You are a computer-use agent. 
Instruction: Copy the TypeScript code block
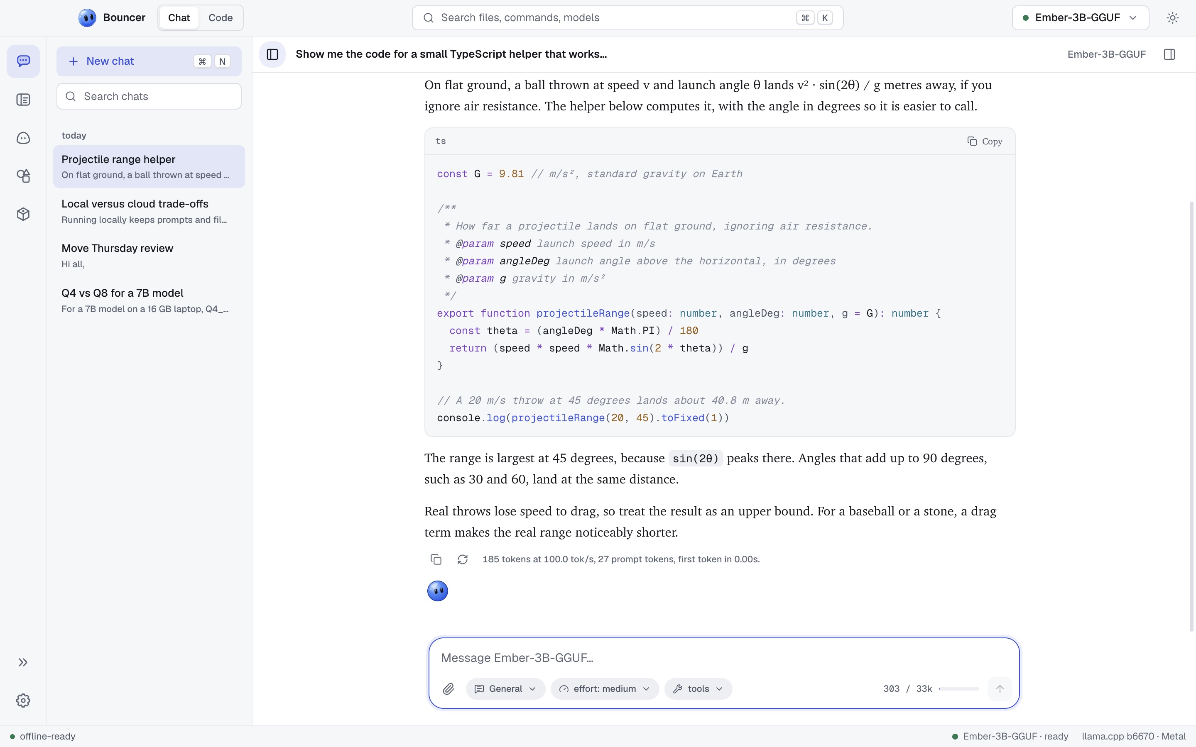(x=985, y=141)
